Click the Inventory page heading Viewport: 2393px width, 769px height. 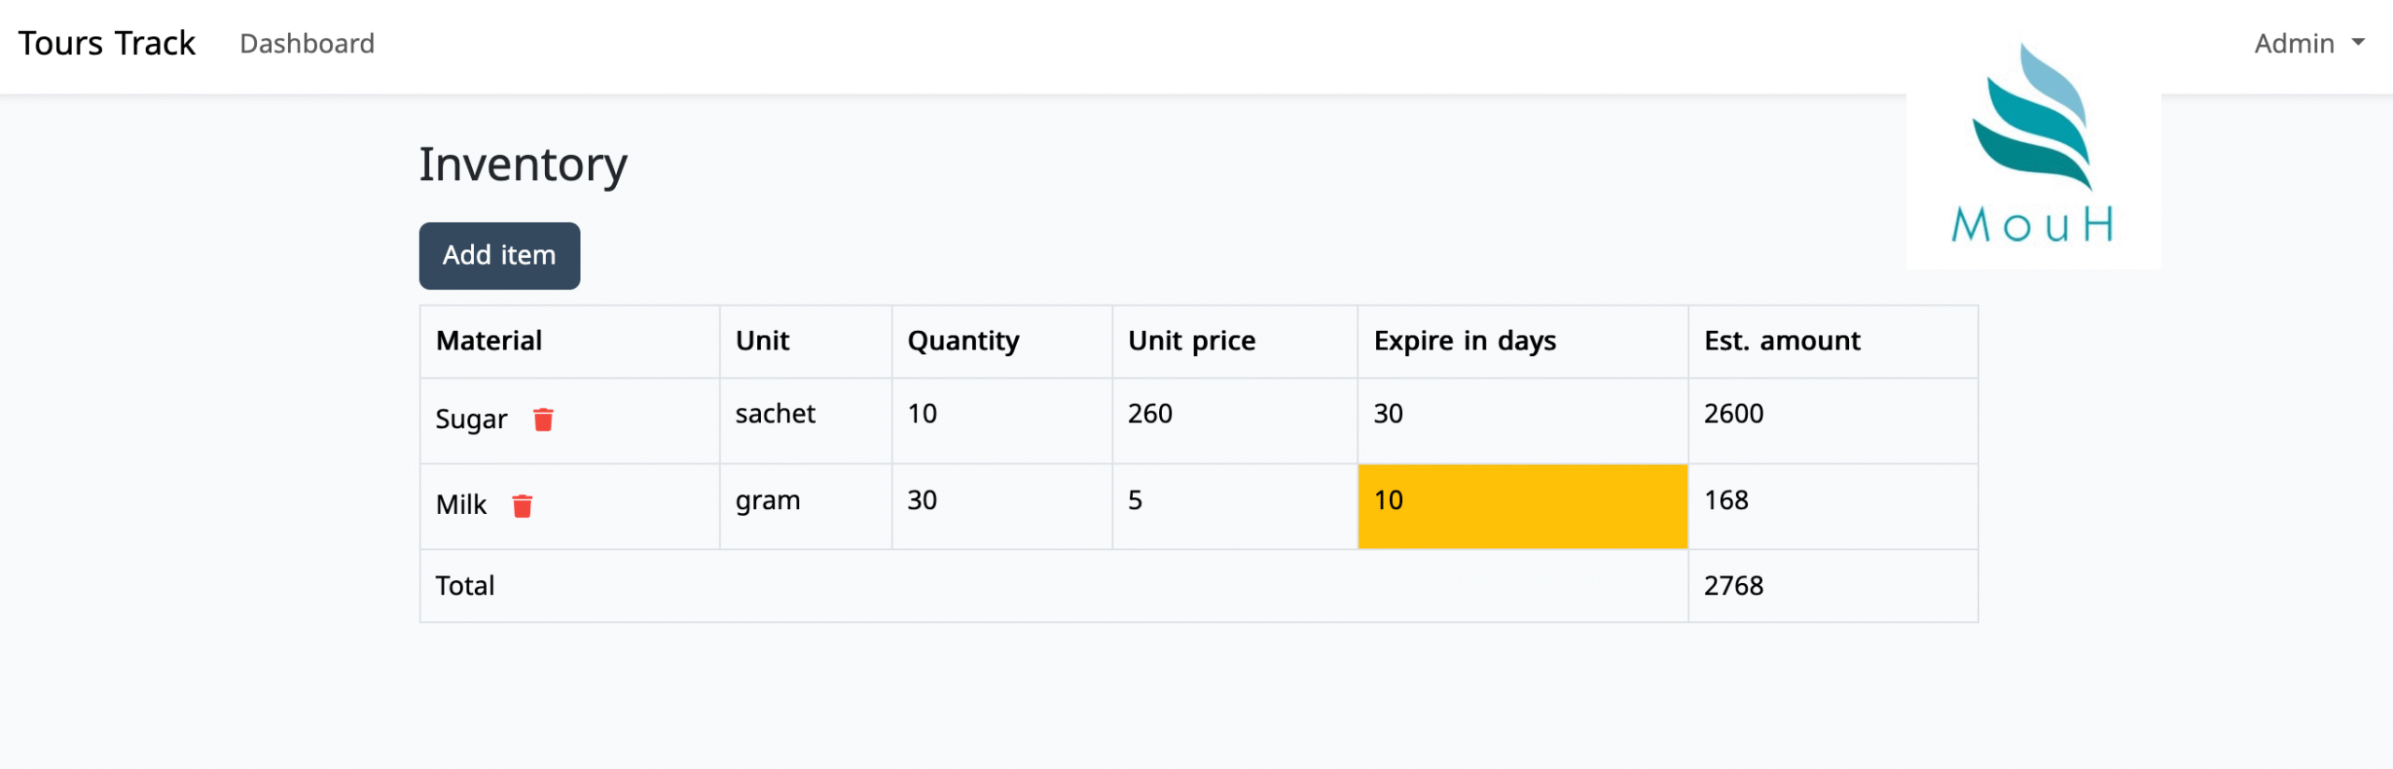click(x=523, y=165)
